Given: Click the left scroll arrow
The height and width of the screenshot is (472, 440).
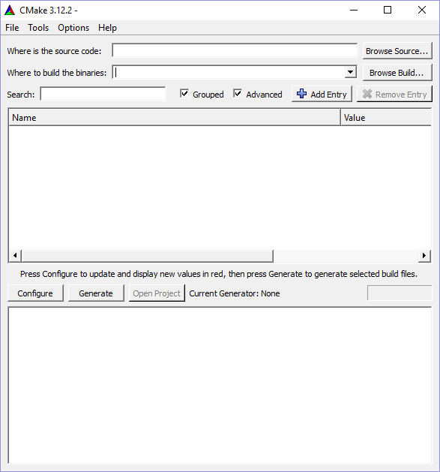Looking at the screenshot, I should coord(15,256).
